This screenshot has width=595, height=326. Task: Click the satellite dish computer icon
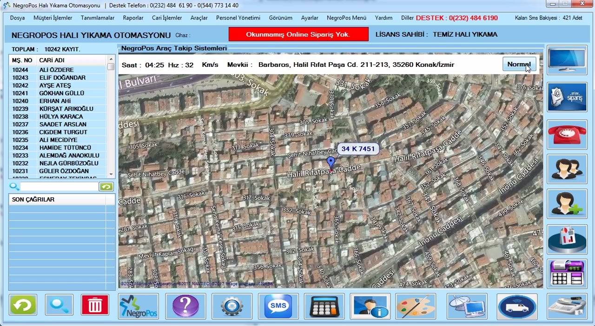[467, 306]
